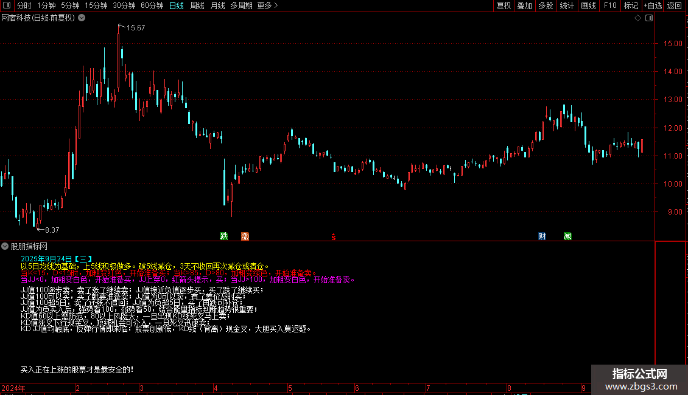Viewport: 688px width, 395px height.
Task: Click the orange 激 event marker
Action: (245, 236)
